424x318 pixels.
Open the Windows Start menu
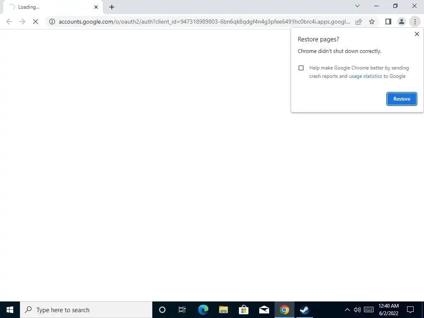click(10, 310)
